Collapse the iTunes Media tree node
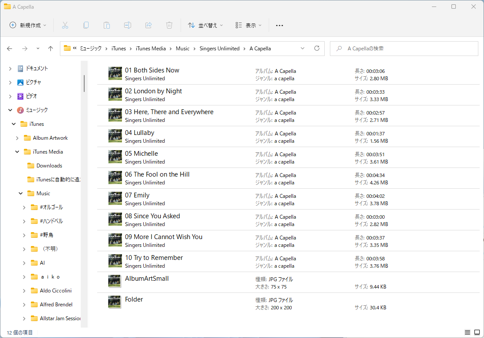Image resolution: width=484 pixels, height=338 pixels. tap(17, 152)
